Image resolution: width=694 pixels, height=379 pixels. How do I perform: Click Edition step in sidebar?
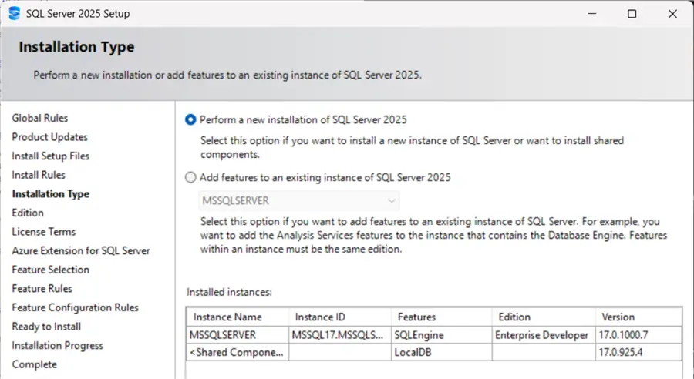[x=28, y=213]
